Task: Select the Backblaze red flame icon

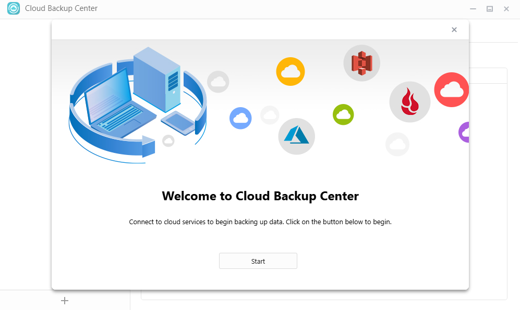Action: click(409, 101)
